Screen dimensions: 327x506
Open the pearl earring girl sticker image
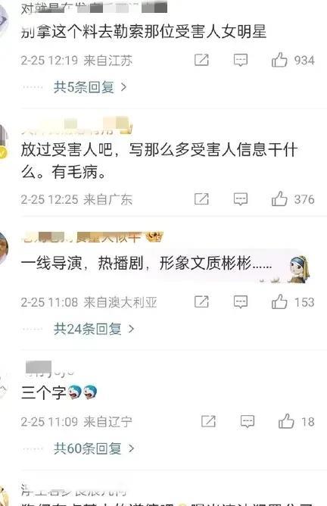click(x=299, y=269)
